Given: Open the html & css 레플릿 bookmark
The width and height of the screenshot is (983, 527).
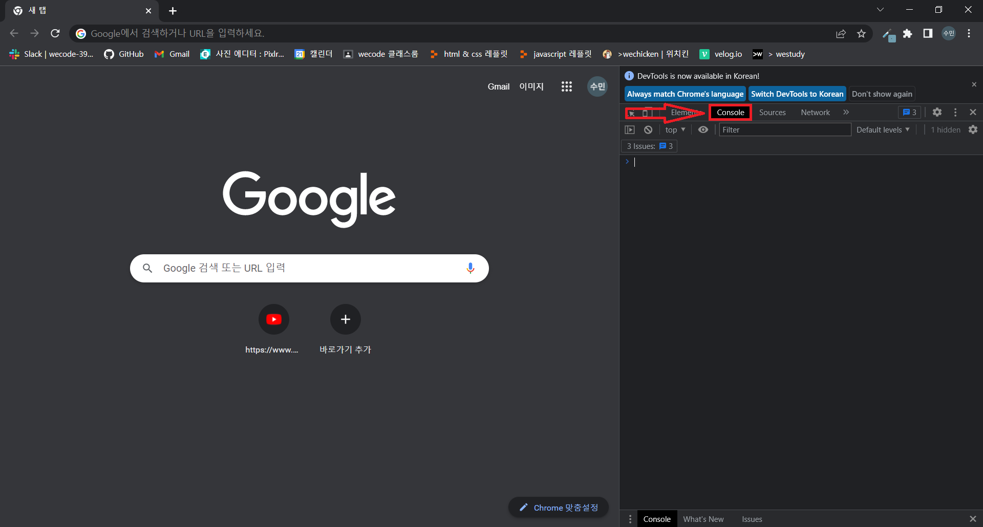Looking at the screenshot, I should click(468, 54).
